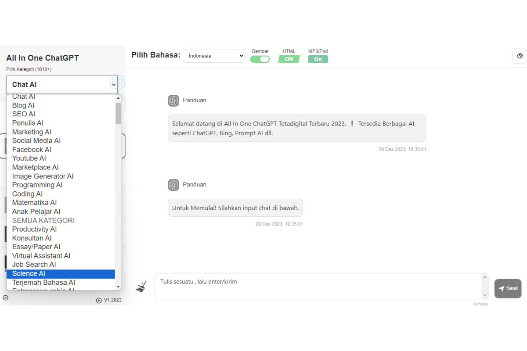
Task: Select Productivity AI option
Action: [x=61, y=229]
